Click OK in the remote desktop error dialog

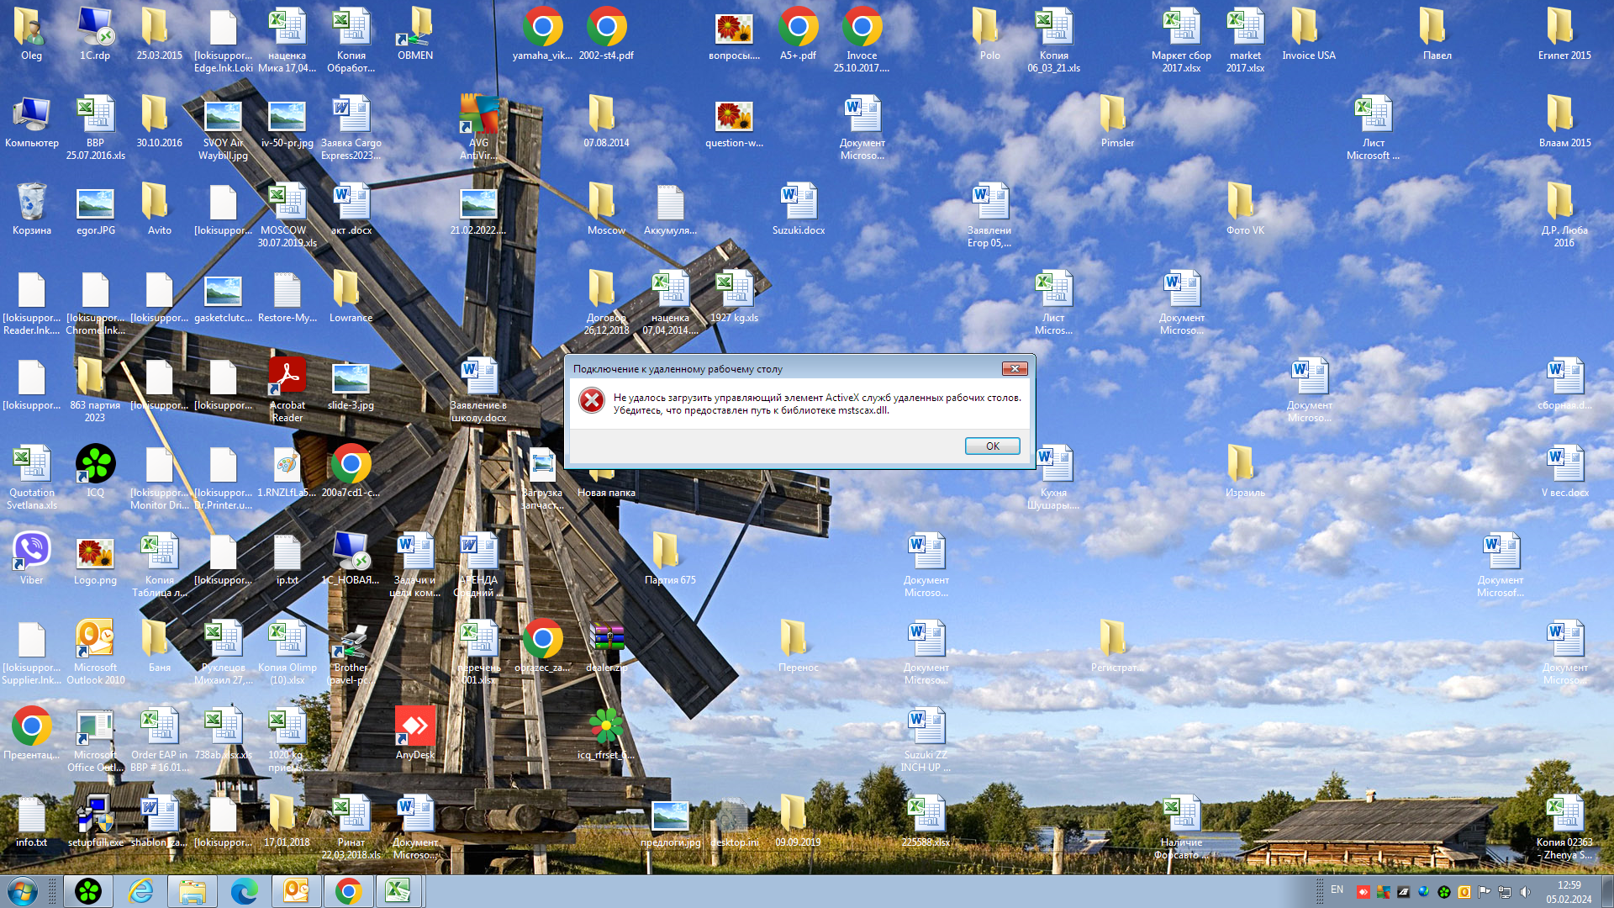992,446
